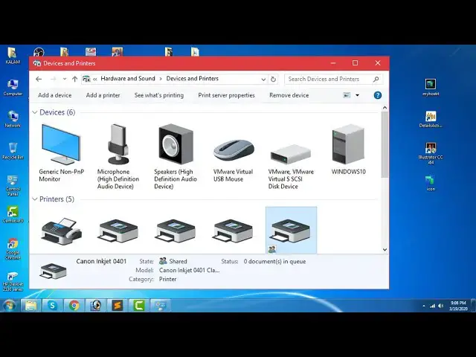This screenshot has width=476, height=357.
Task: Click Add a device
Action: (54, 95)
